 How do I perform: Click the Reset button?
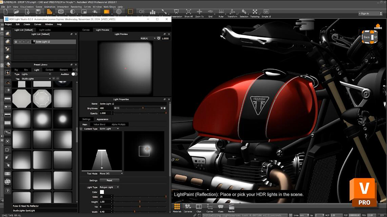click(110, 180)
